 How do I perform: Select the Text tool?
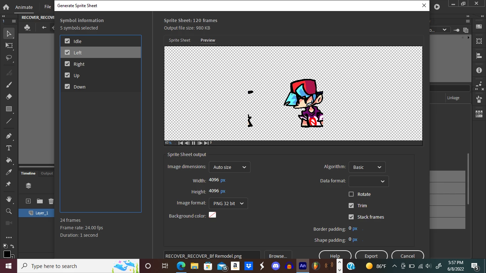(9, 148)
